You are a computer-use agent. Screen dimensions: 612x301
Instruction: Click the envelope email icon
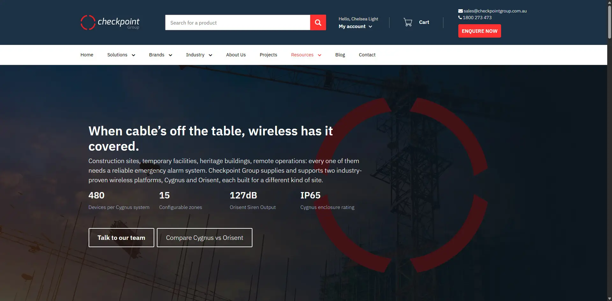point(460,11)
